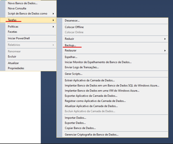The image size is (173, 144).
Task: Click Excluir to delete the database
Action: click(x=12, y=56)
